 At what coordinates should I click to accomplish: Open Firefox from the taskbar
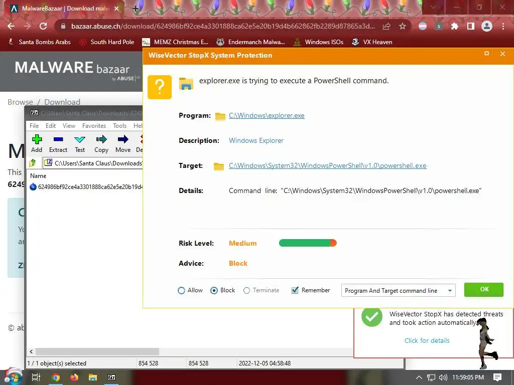pos(74,377)
